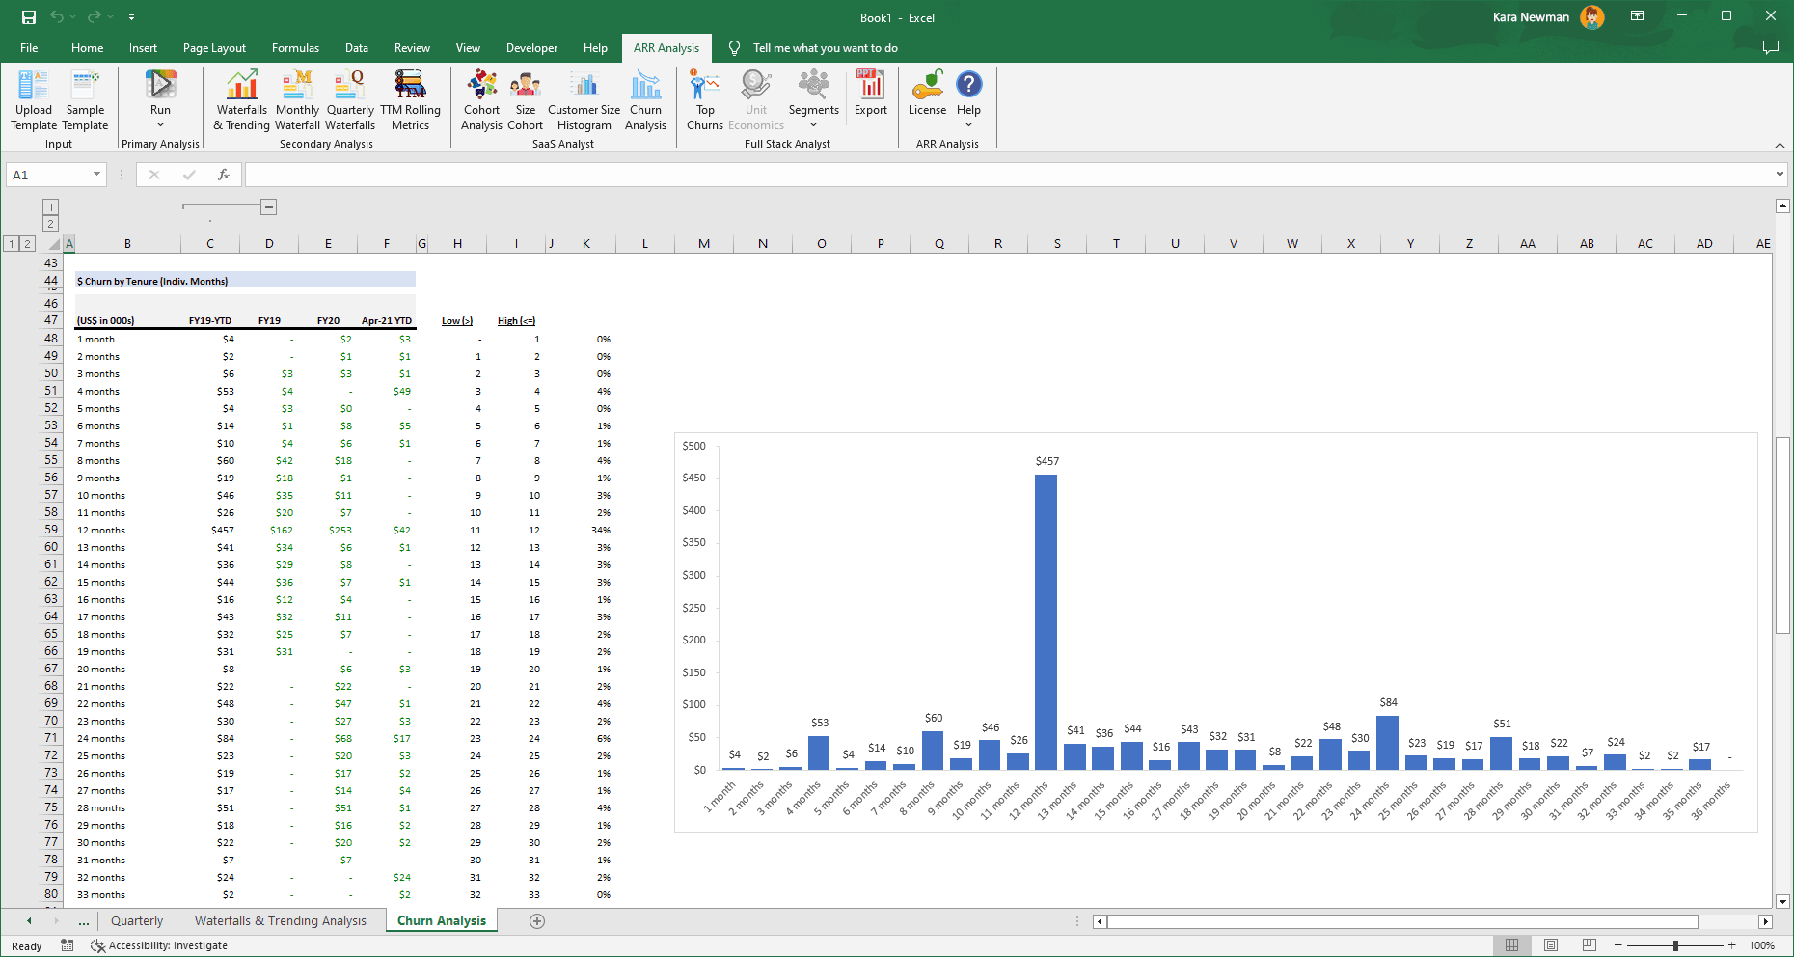This screenshot has height=957, width=1794.
Task: Select the Monthly Waterfall icon
Action: click(297, 99)
